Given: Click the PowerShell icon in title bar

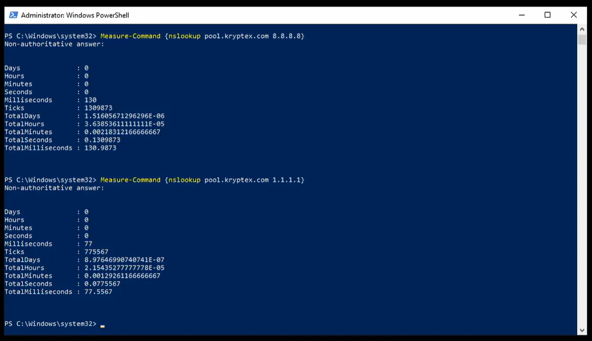Looking at the screenshot, I should [x=13, y=15].
